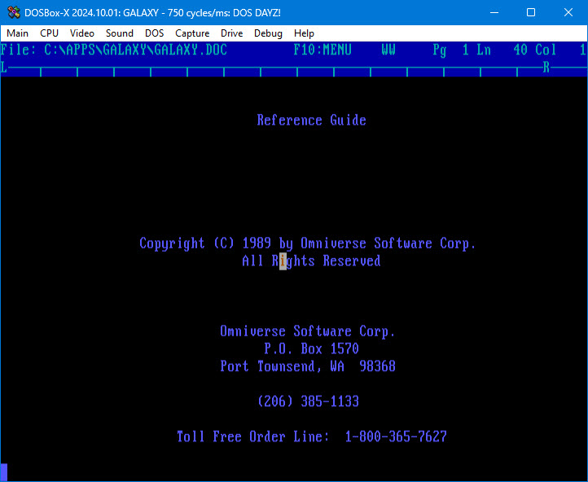588x482 pixels.
Task: Click the WW word-wrap indicator
Action: [x=388, y=50]
